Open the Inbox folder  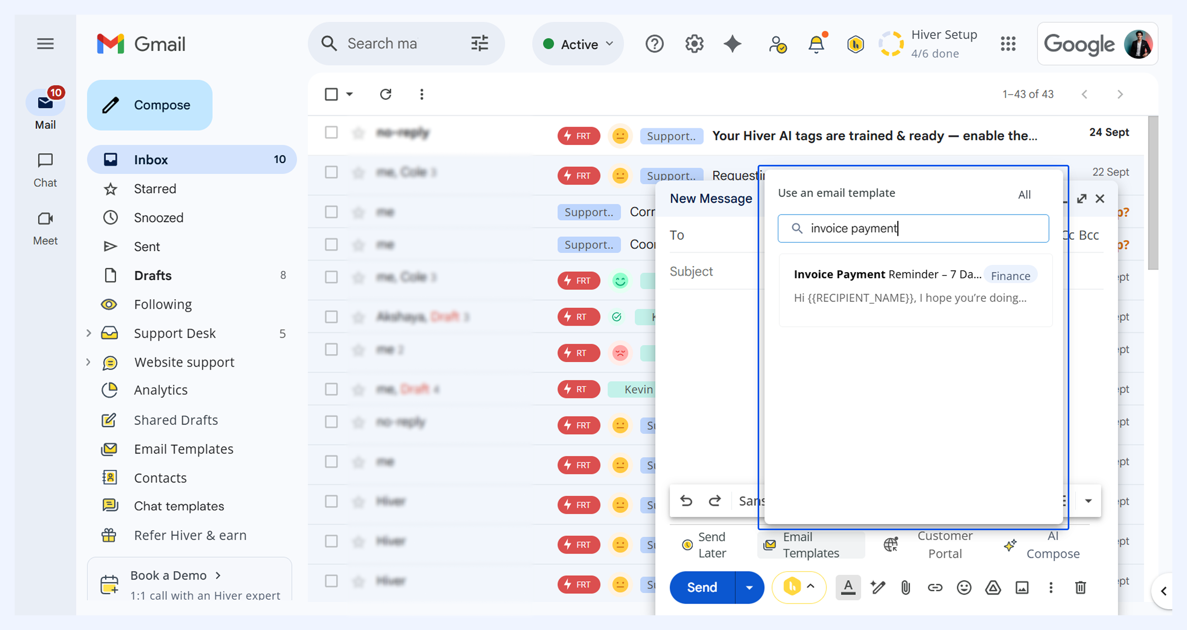[192, 159]
